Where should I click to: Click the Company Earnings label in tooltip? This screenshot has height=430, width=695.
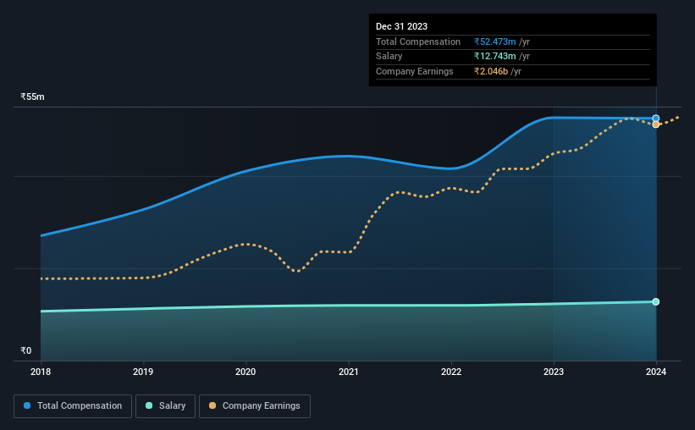[x=415, y=71]
